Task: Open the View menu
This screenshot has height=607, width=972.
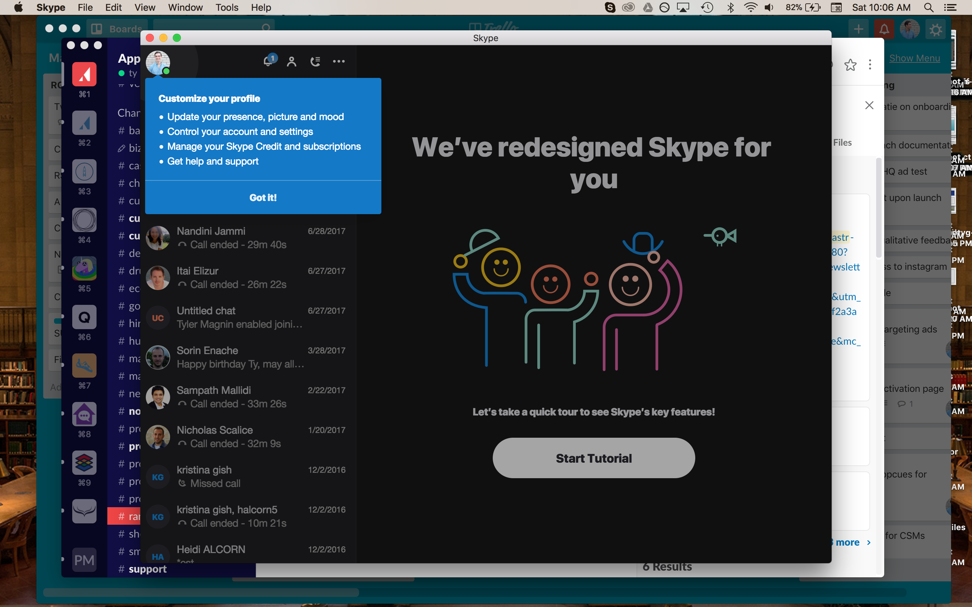Action: click(x=144, y=7)
